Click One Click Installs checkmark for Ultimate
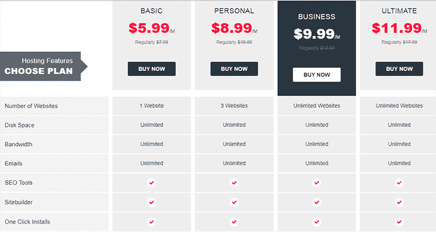Viewport: 436px width, 232px height. [x=400, y=222]
